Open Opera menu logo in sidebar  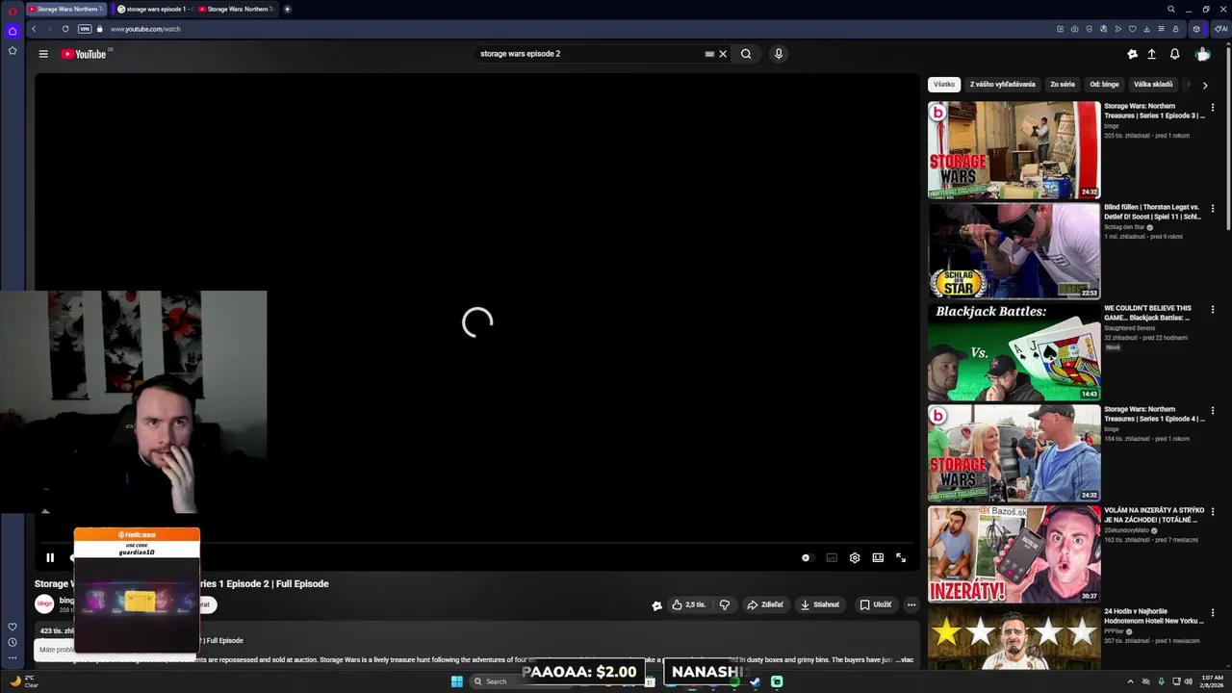click(12, 11)
